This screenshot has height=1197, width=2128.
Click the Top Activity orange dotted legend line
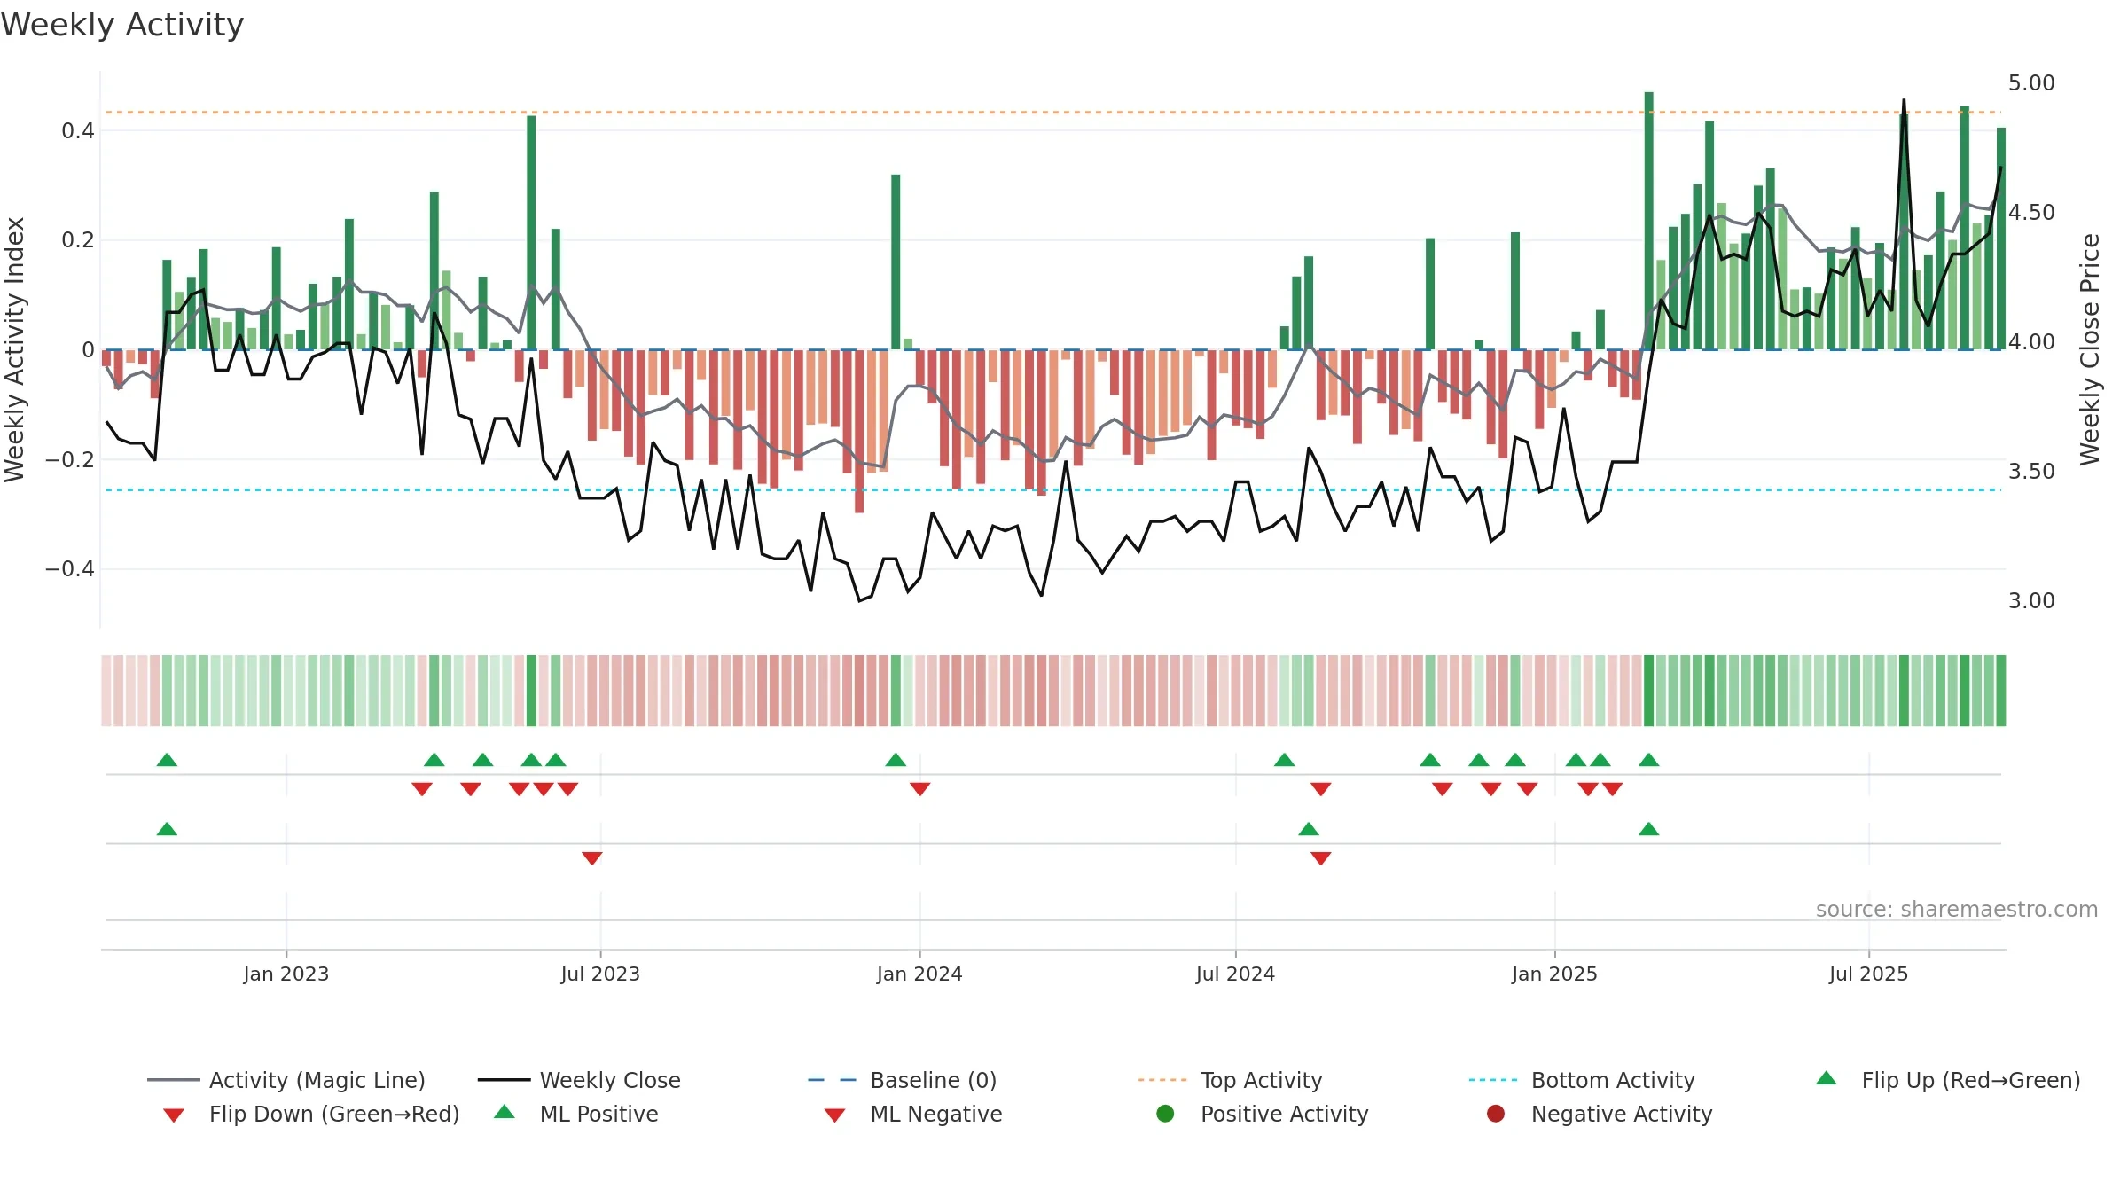tap(1162, 1080)
